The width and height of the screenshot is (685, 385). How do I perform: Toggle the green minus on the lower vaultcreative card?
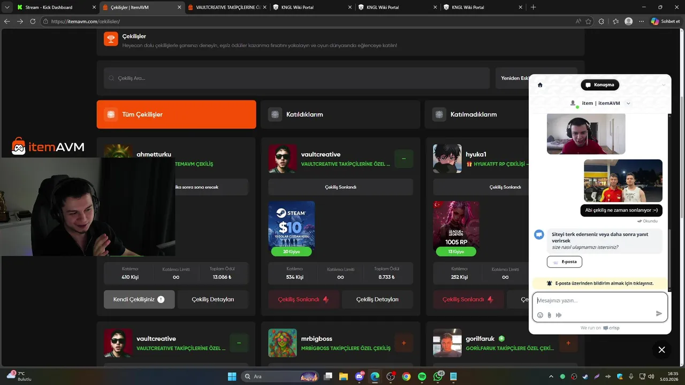[x=239, y=343]
